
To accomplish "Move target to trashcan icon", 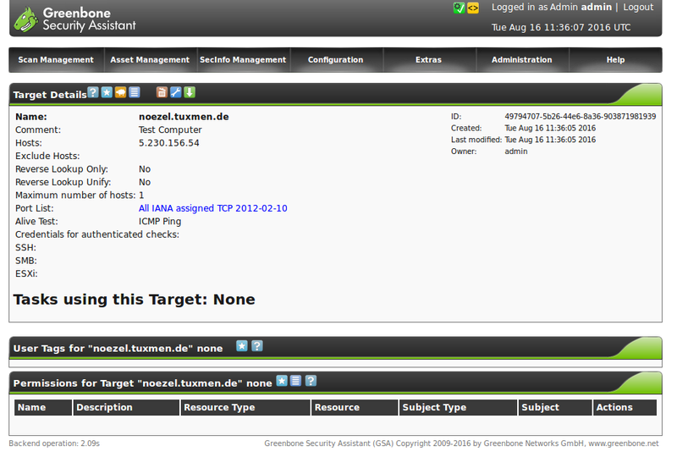I will (x=162, y=92).
